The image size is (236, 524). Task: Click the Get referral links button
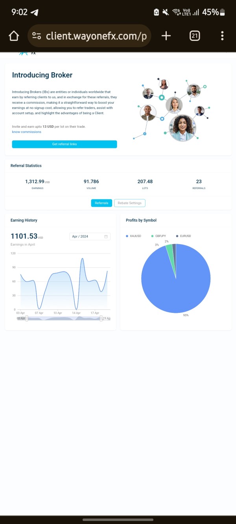coord(65,144)
